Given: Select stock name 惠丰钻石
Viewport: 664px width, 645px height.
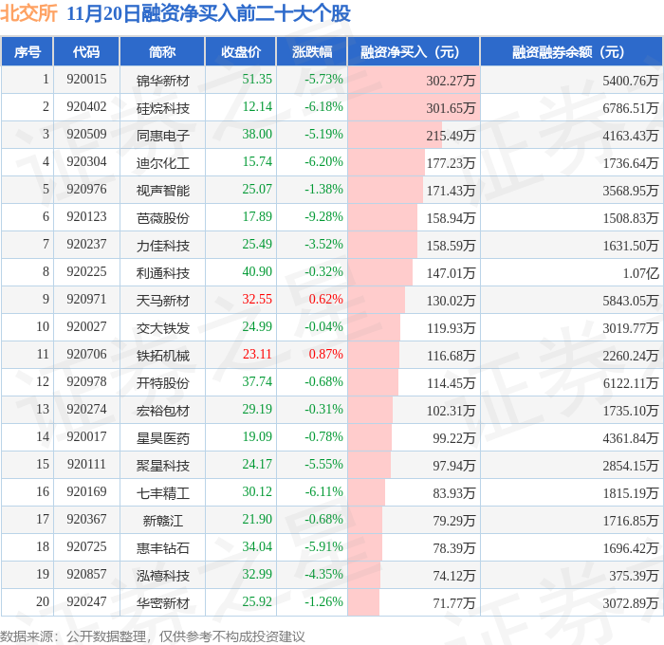Looking at the screenshot, I should point(162,548).
